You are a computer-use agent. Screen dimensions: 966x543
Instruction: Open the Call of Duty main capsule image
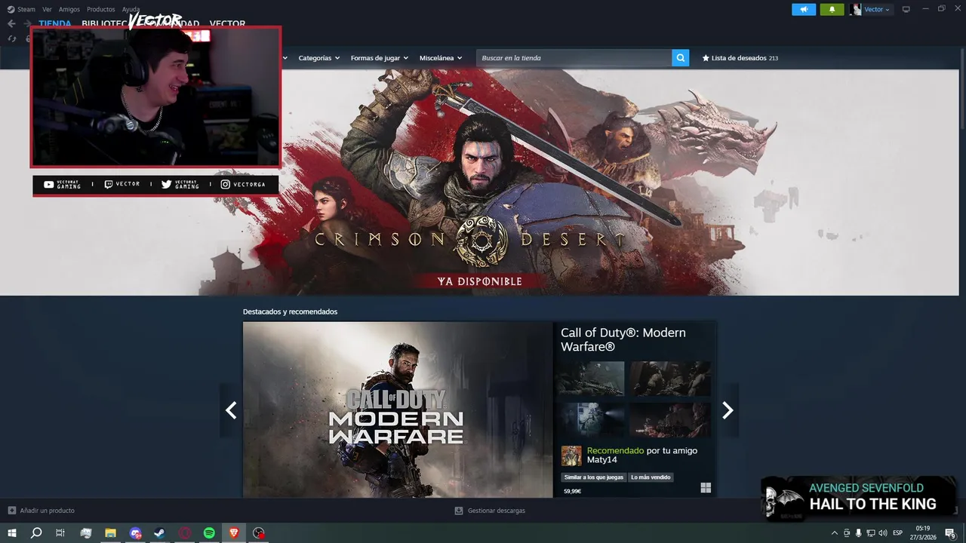coord(398,410)
